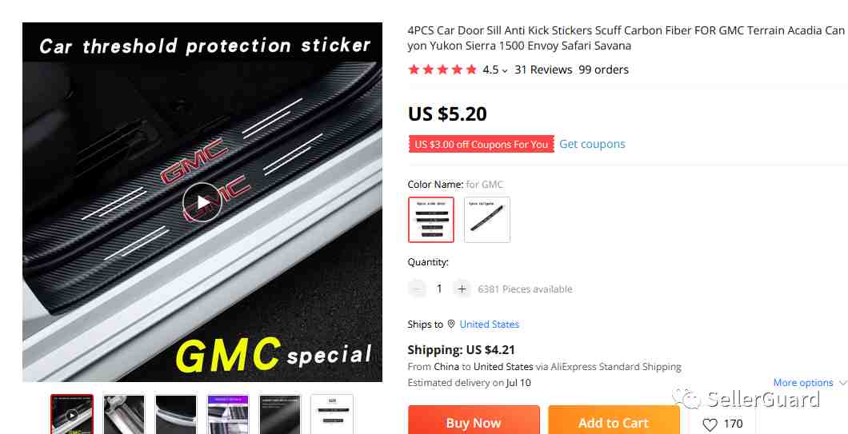
Task: Select the 1pcs tailgate color option
Action: [486, 220]
